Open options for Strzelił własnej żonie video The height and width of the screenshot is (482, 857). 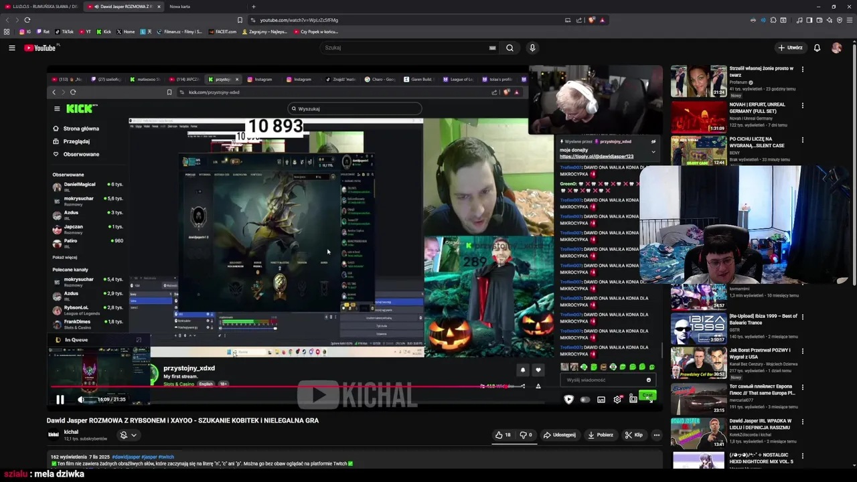[x=802, y=69]
